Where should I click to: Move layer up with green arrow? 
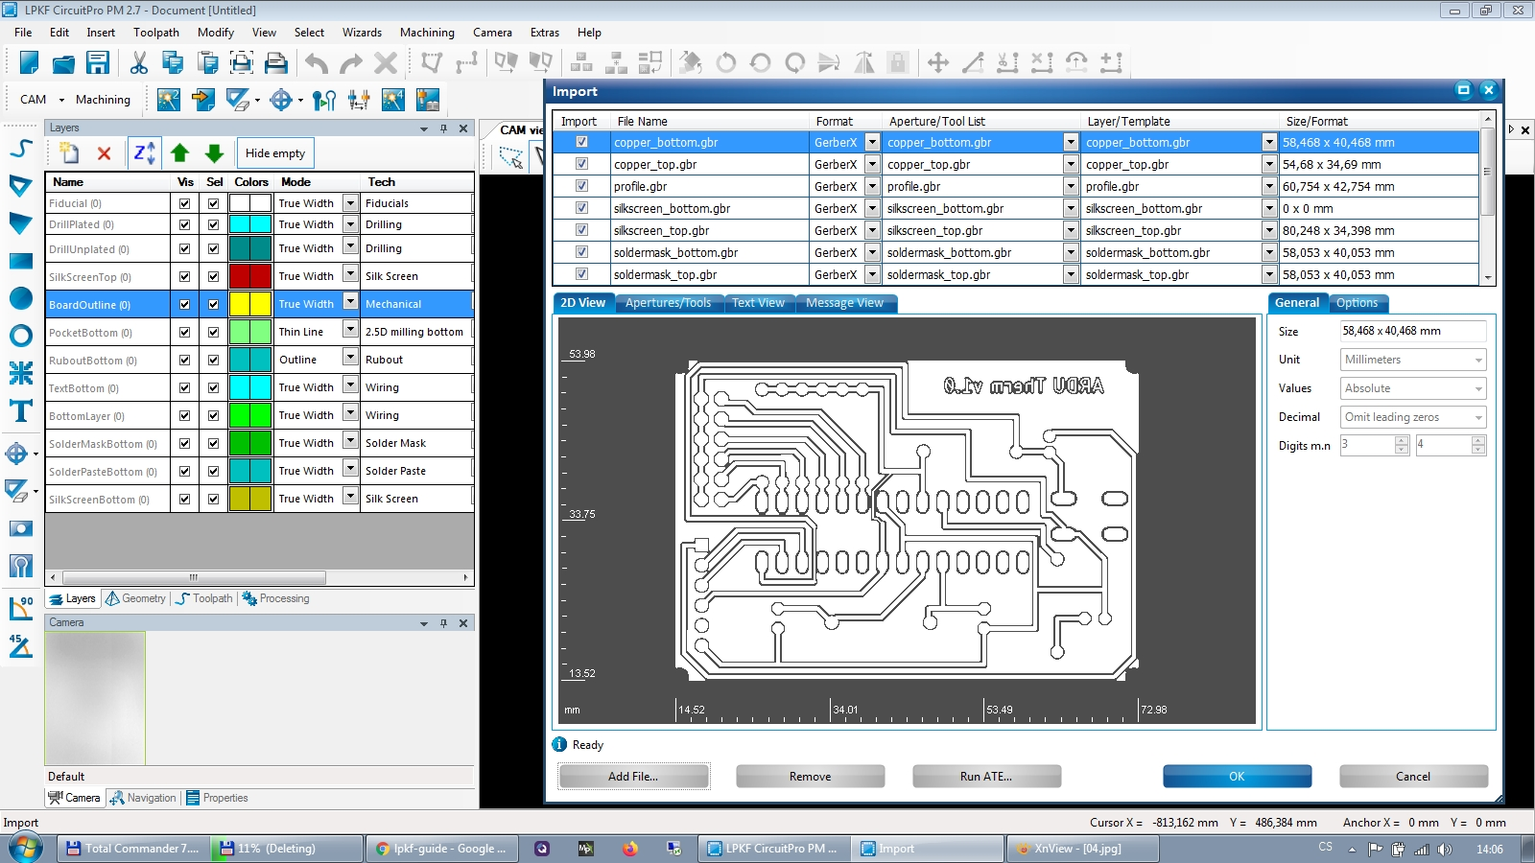tap(179, 153)
